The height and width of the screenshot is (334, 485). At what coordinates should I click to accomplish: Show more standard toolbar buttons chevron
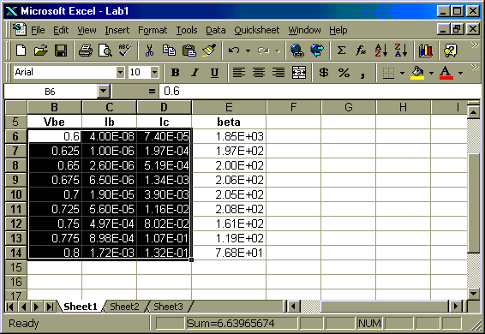click(475, 45)
